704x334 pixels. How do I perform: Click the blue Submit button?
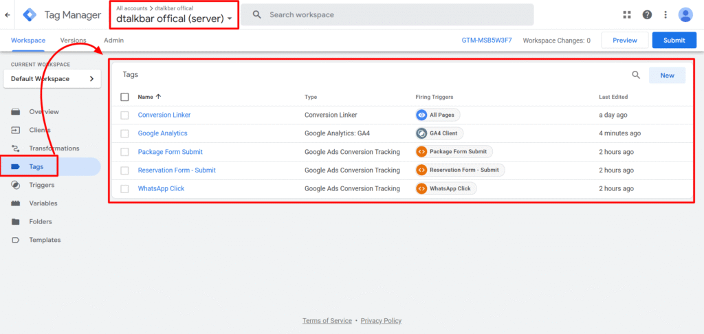tap(674, 41)
